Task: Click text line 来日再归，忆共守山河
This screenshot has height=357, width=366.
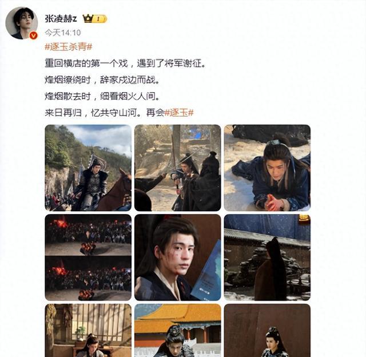Action: click(93, 113)
